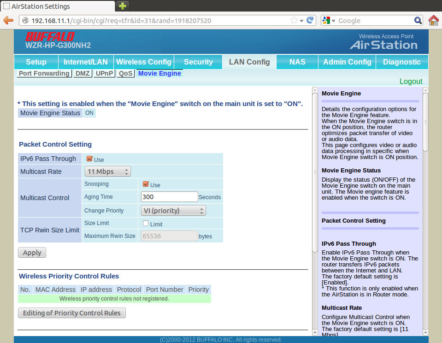Uncheck the Snooping Use checkbox
This screenshot has width=442, height=343.
click(146, 184)
